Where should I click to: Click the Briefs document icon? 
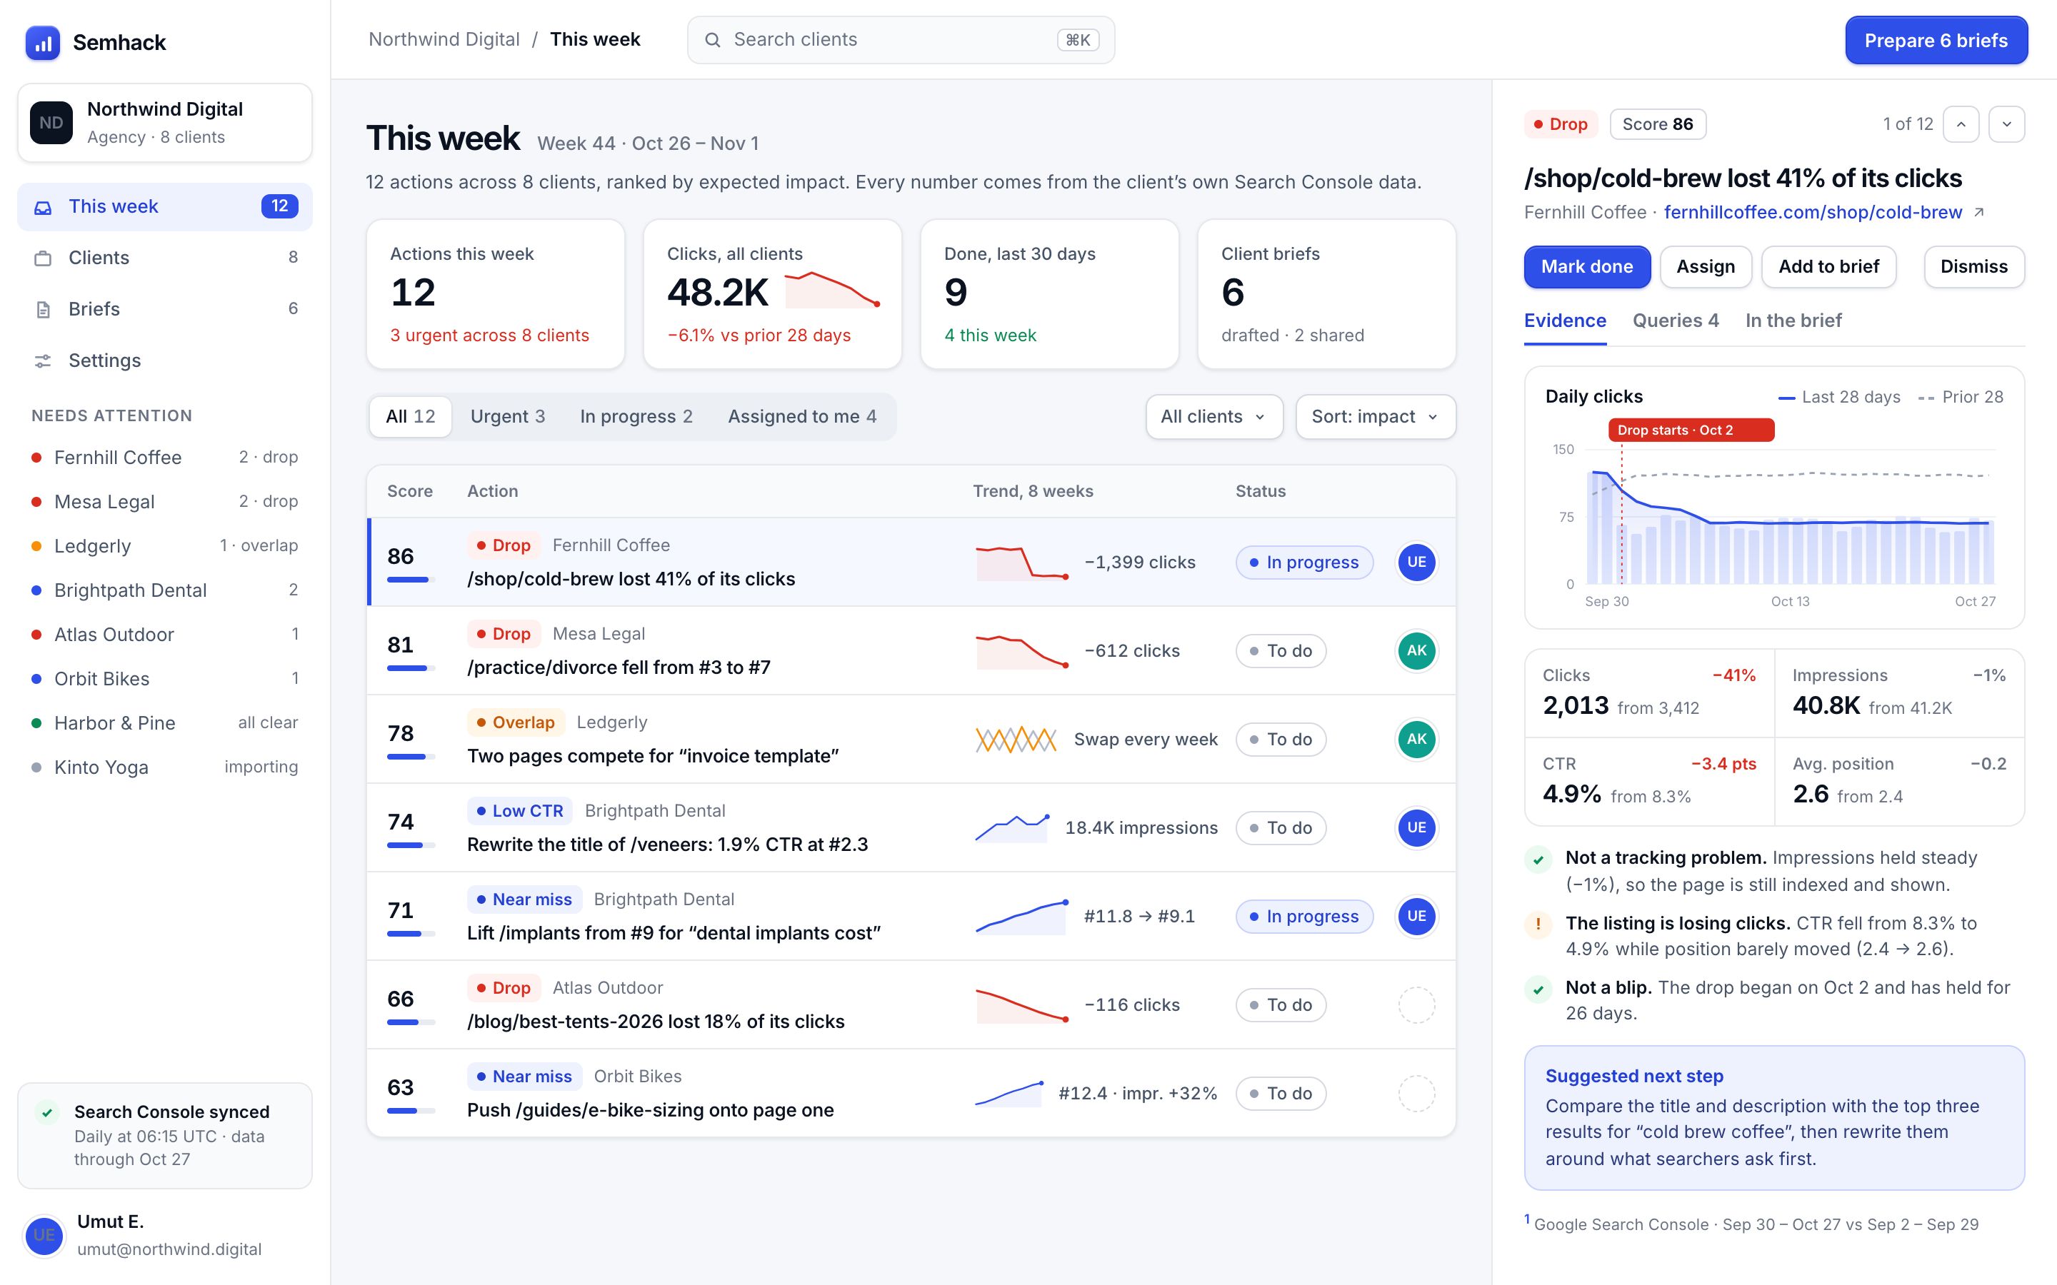(x=43, y=309)
